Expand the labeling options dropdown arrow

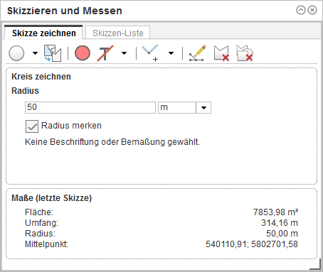(124, 53)
